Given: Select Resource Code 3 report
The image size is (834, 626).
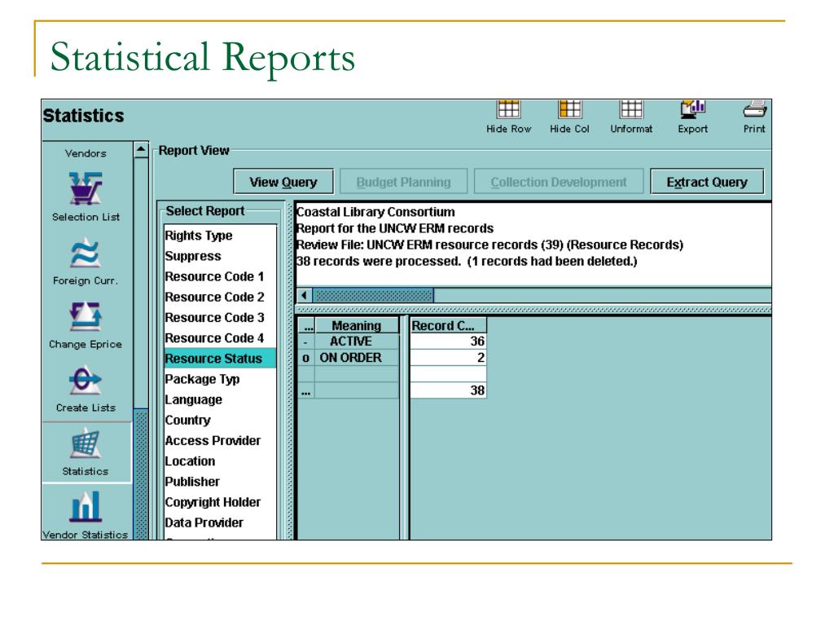Looking at the screenshot, I should [x=220, y=317].
